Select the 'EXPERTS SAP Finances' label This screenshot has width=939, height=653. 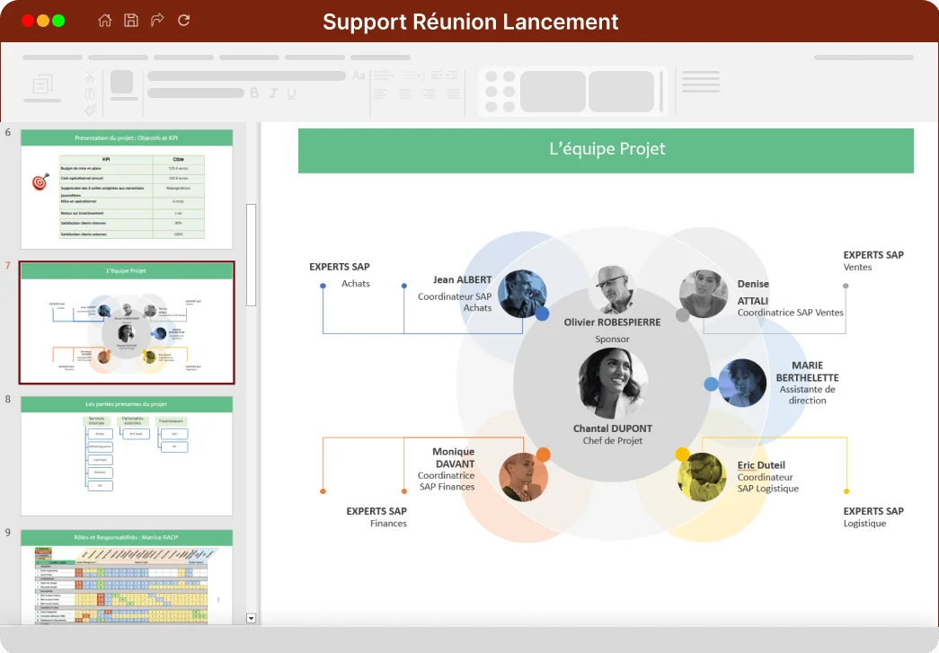coord(376,516)
